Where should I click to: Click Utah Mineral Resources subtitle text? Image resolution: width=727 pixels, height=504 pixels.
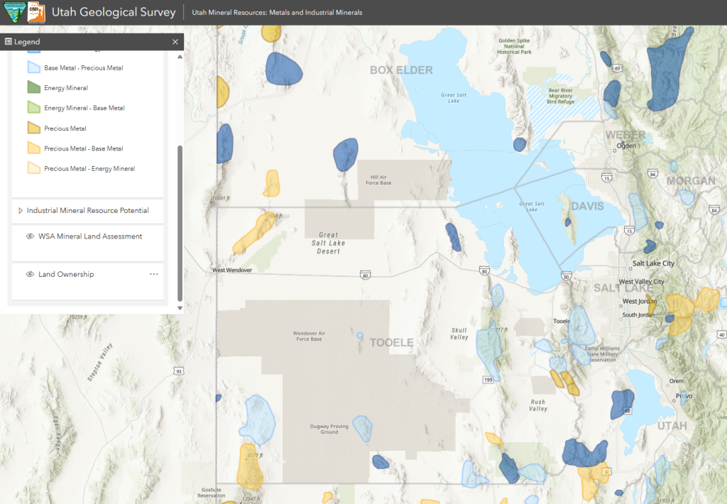[x=277, y=13]
